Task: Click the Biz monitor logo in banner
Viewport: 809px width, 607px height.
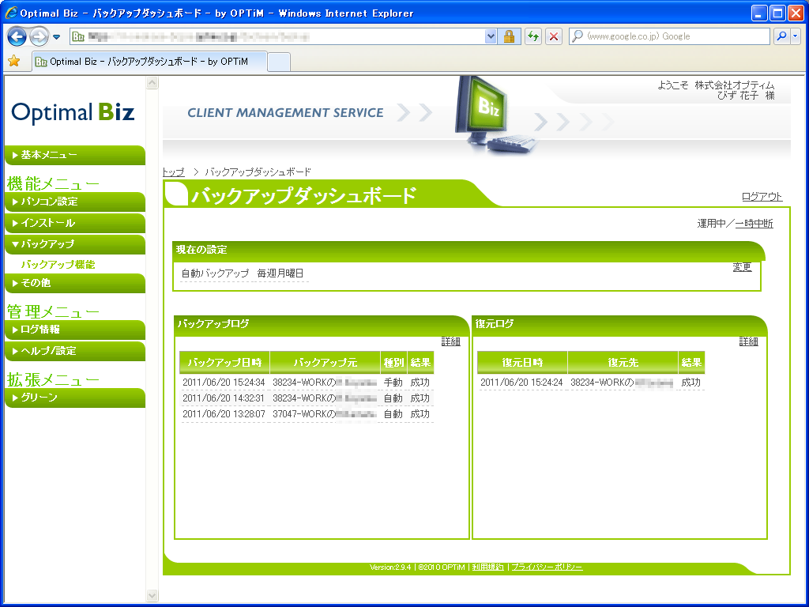Action: click(484, 111)
